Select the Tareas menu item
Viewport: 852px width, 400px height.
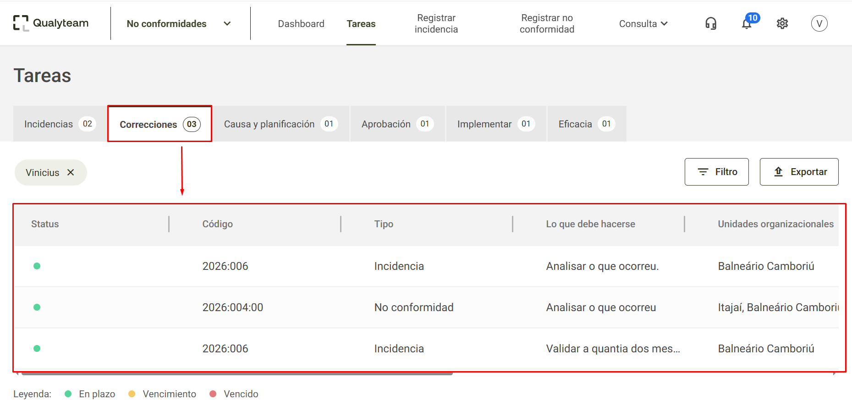pyautogui.click(x=361, y=23)
